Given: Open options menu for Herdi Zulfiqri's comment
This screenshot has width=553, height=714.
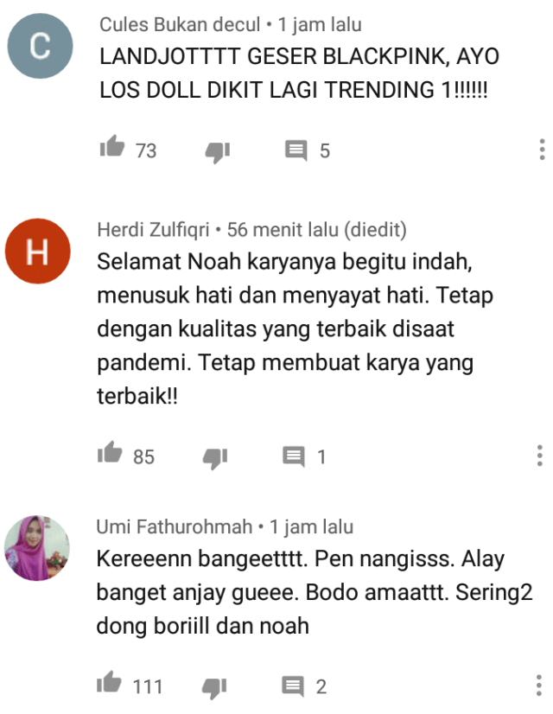Looking at the screenshot, I should pos(539,456).
